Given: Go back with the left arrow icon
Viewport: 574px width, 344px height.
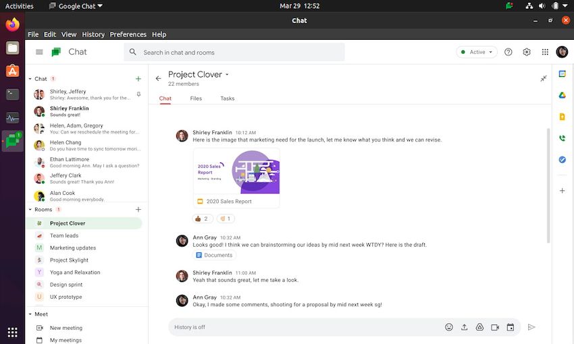Looking at the screenshot, I should click(x=158, y=78).
